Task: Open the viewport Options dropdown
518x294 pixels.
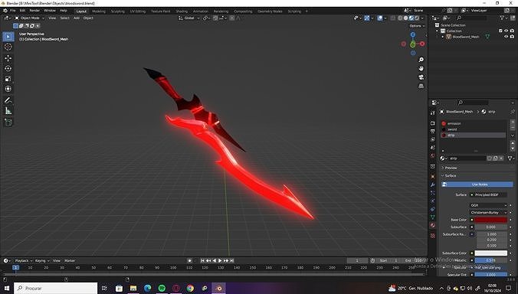Action: [x=417, y=26]
